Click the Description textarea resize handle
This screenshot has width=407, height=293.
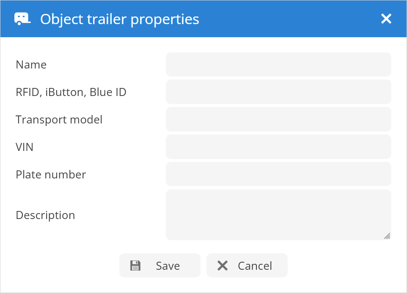(x=387, y=236)
